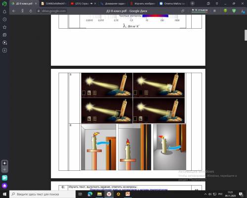Switch to the second tab with yellow document icon
This screenshot has height=198, width=247.
(x=54, y=3)
